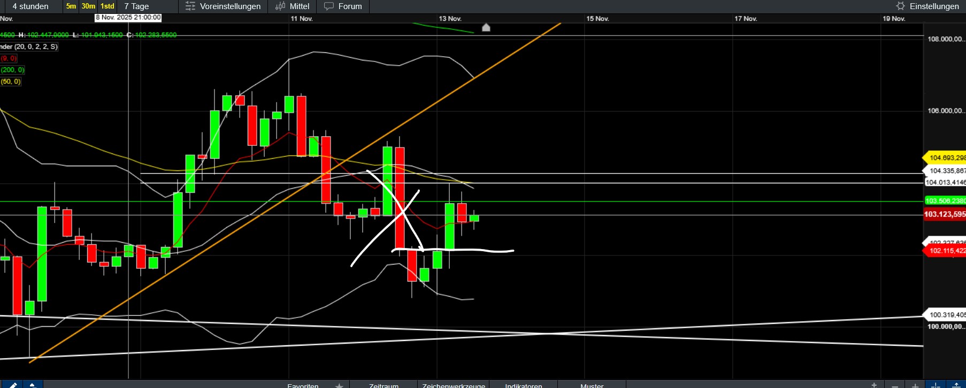Open the 4 stunden interval dropdown
966x388 pixels.
click(30, 6)
